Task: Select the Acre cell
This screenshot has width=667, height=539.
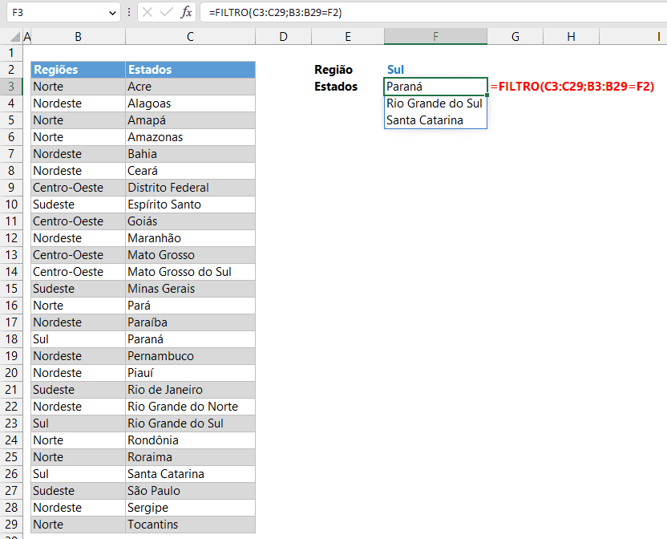Action: (190, 87)
